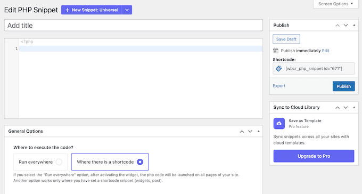362x194 pixels.
Task: Click the blue Publish button
Action: (343, 86)
